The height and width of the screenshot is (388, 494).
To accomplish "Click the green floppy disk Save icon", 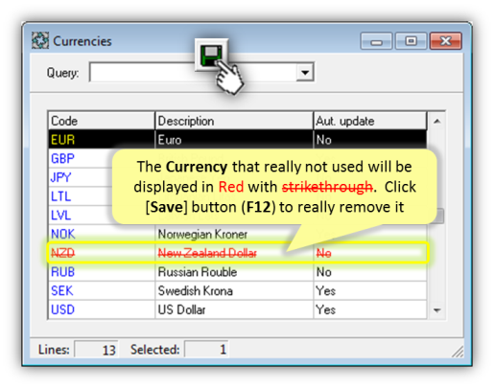I will [x=211, y=56].
